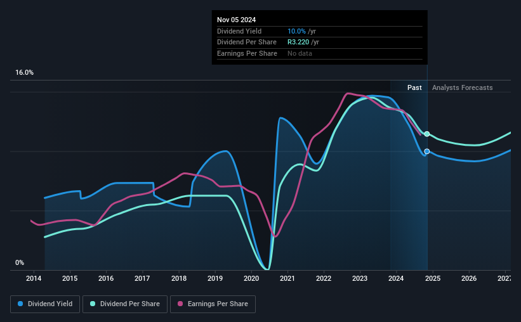Click the 2023 year label
Viewport: 521px width, 322px height.
tap(360, 278)
